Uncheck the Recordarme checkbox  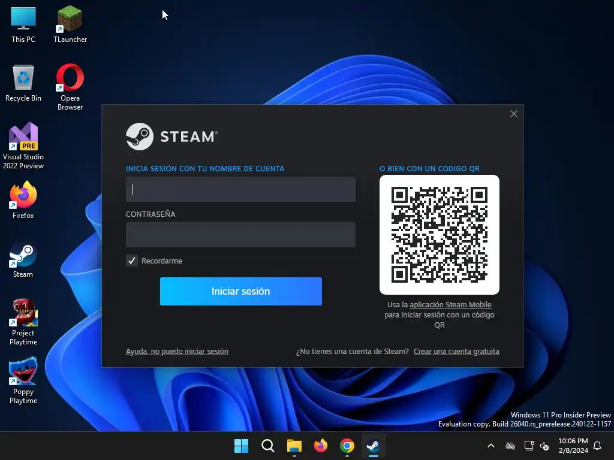pyautogui.click(x=132, y=261)
